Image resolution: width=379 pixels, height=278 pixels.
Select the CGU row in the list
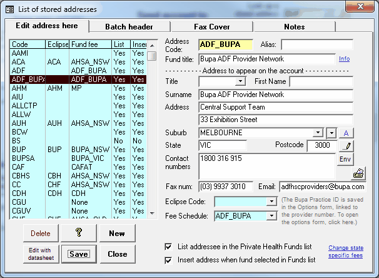coord(78,202)
